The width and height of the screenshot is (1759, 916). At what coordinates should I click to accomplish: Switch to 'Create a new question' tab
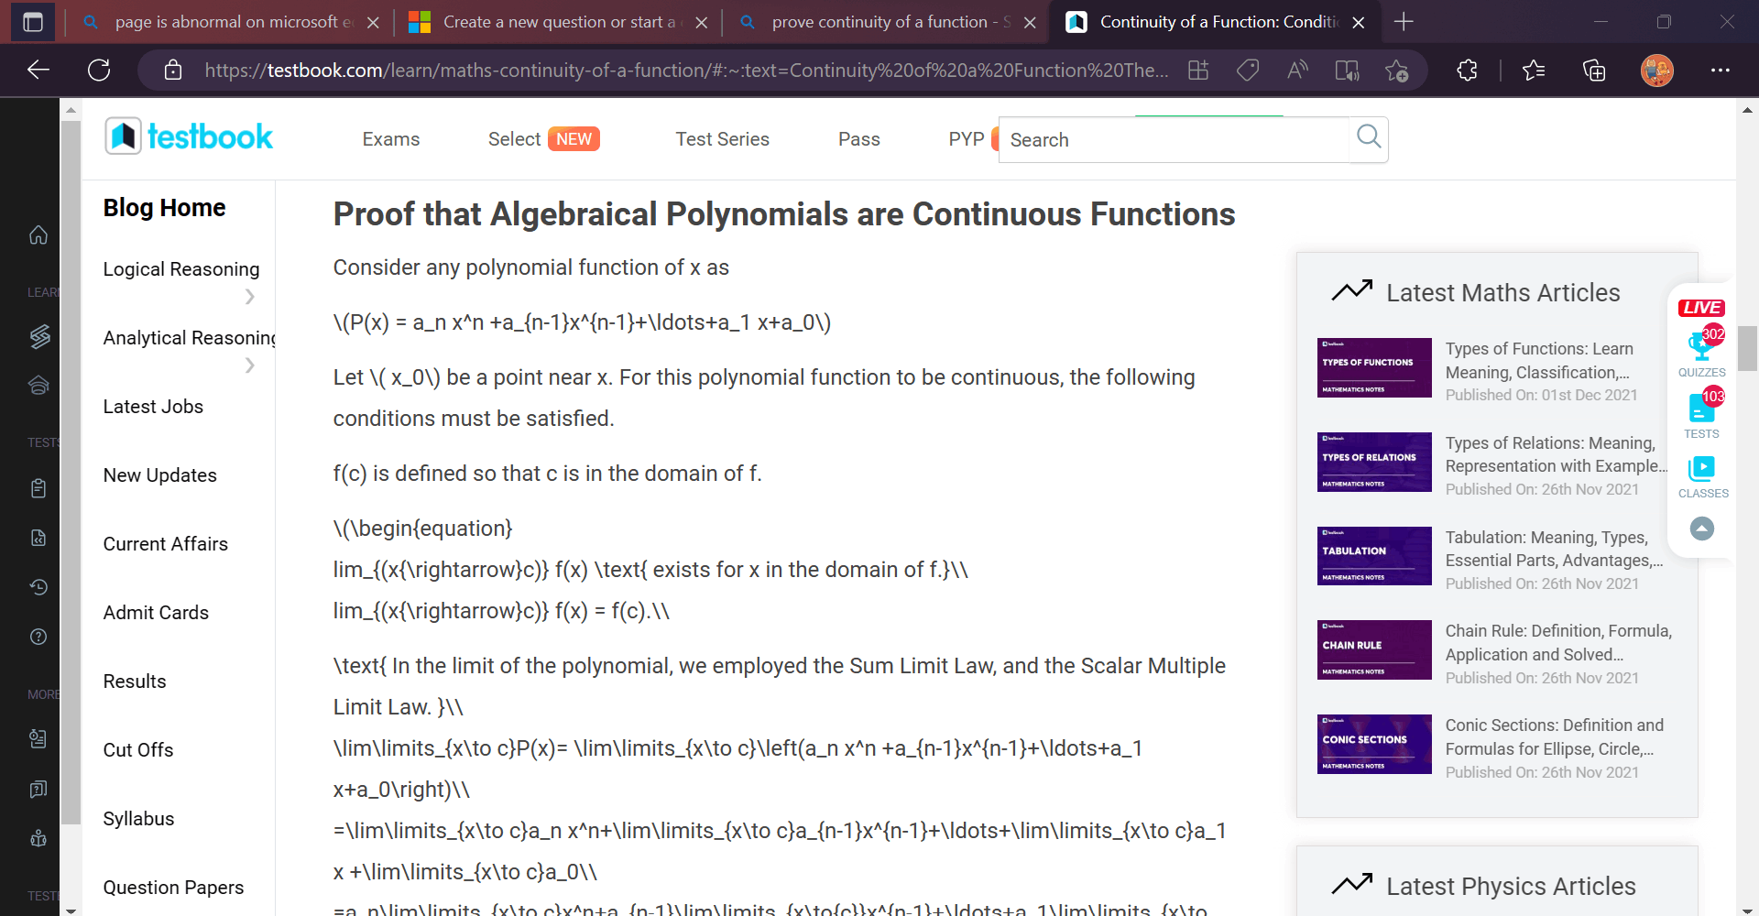point(557,22)
